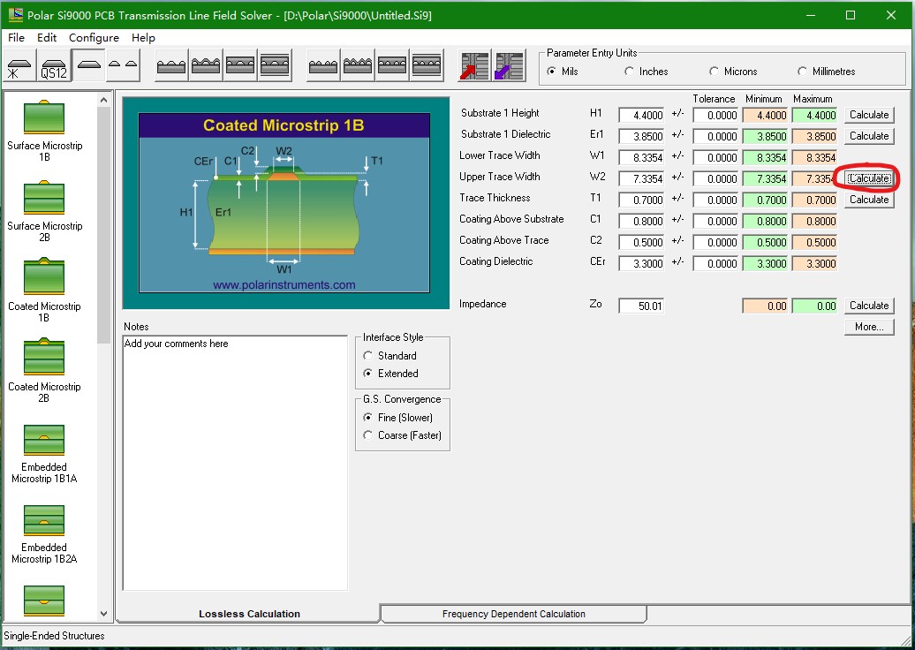
Task: Click the T1 trace thickness field
Action: [641, 200]
